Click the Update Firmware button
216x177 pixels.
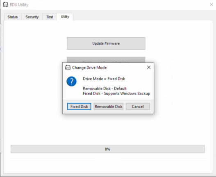pos(106,43)
